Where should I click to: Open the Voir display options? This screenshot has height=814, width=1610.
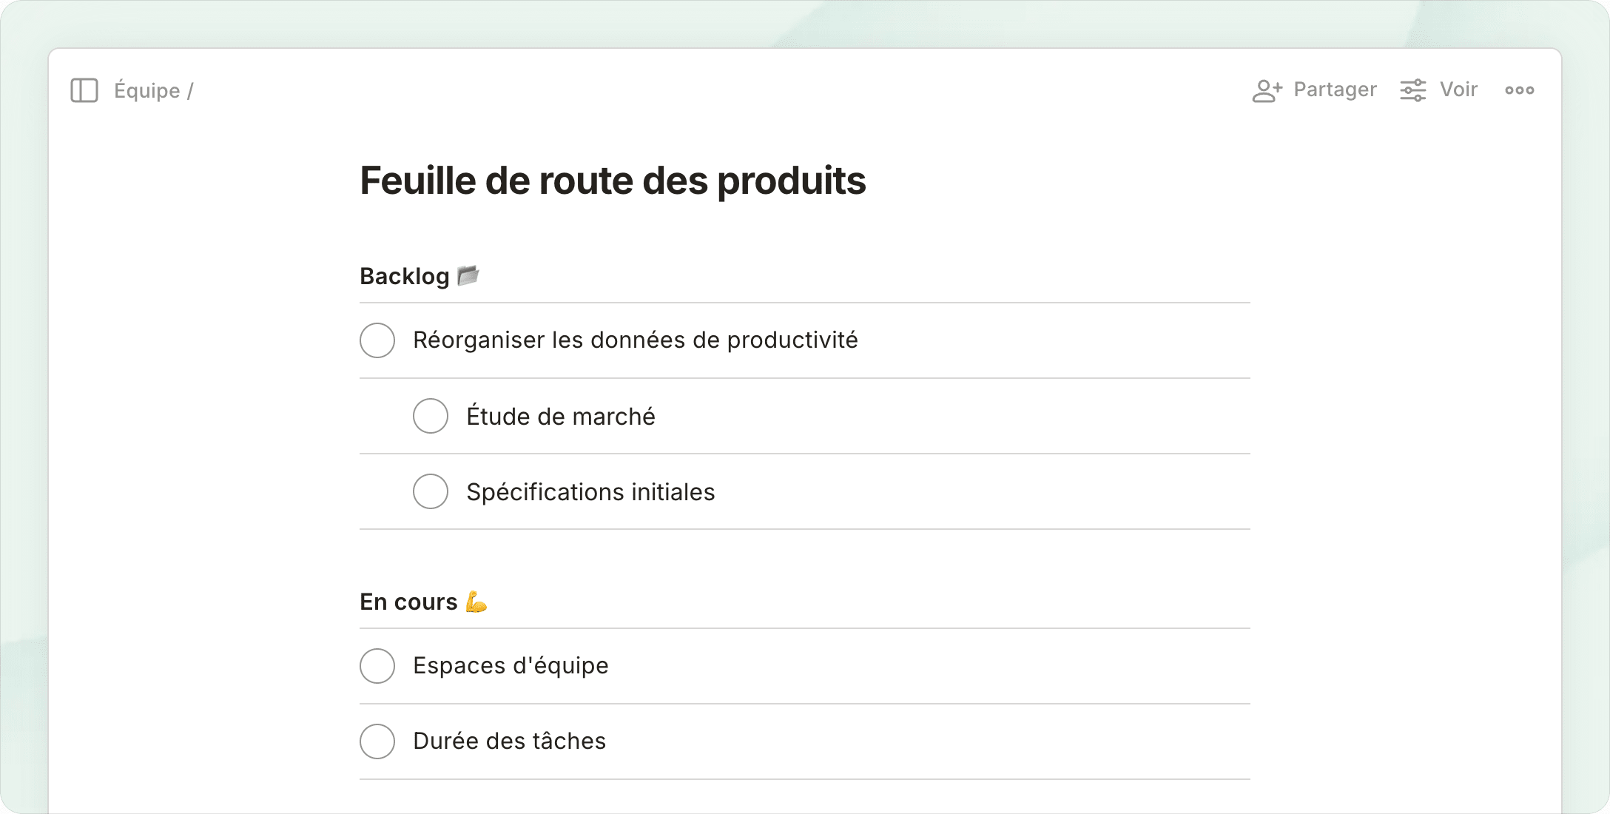(1458, 90)
